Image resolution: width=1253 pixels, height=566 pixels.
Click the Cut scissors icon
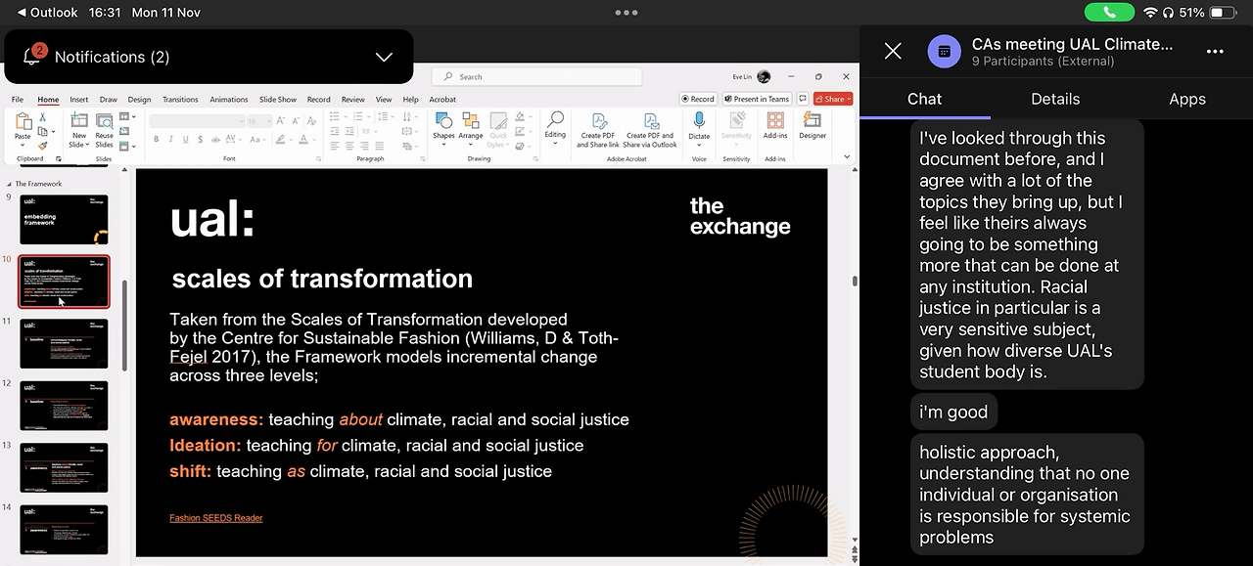pos(42,117)
